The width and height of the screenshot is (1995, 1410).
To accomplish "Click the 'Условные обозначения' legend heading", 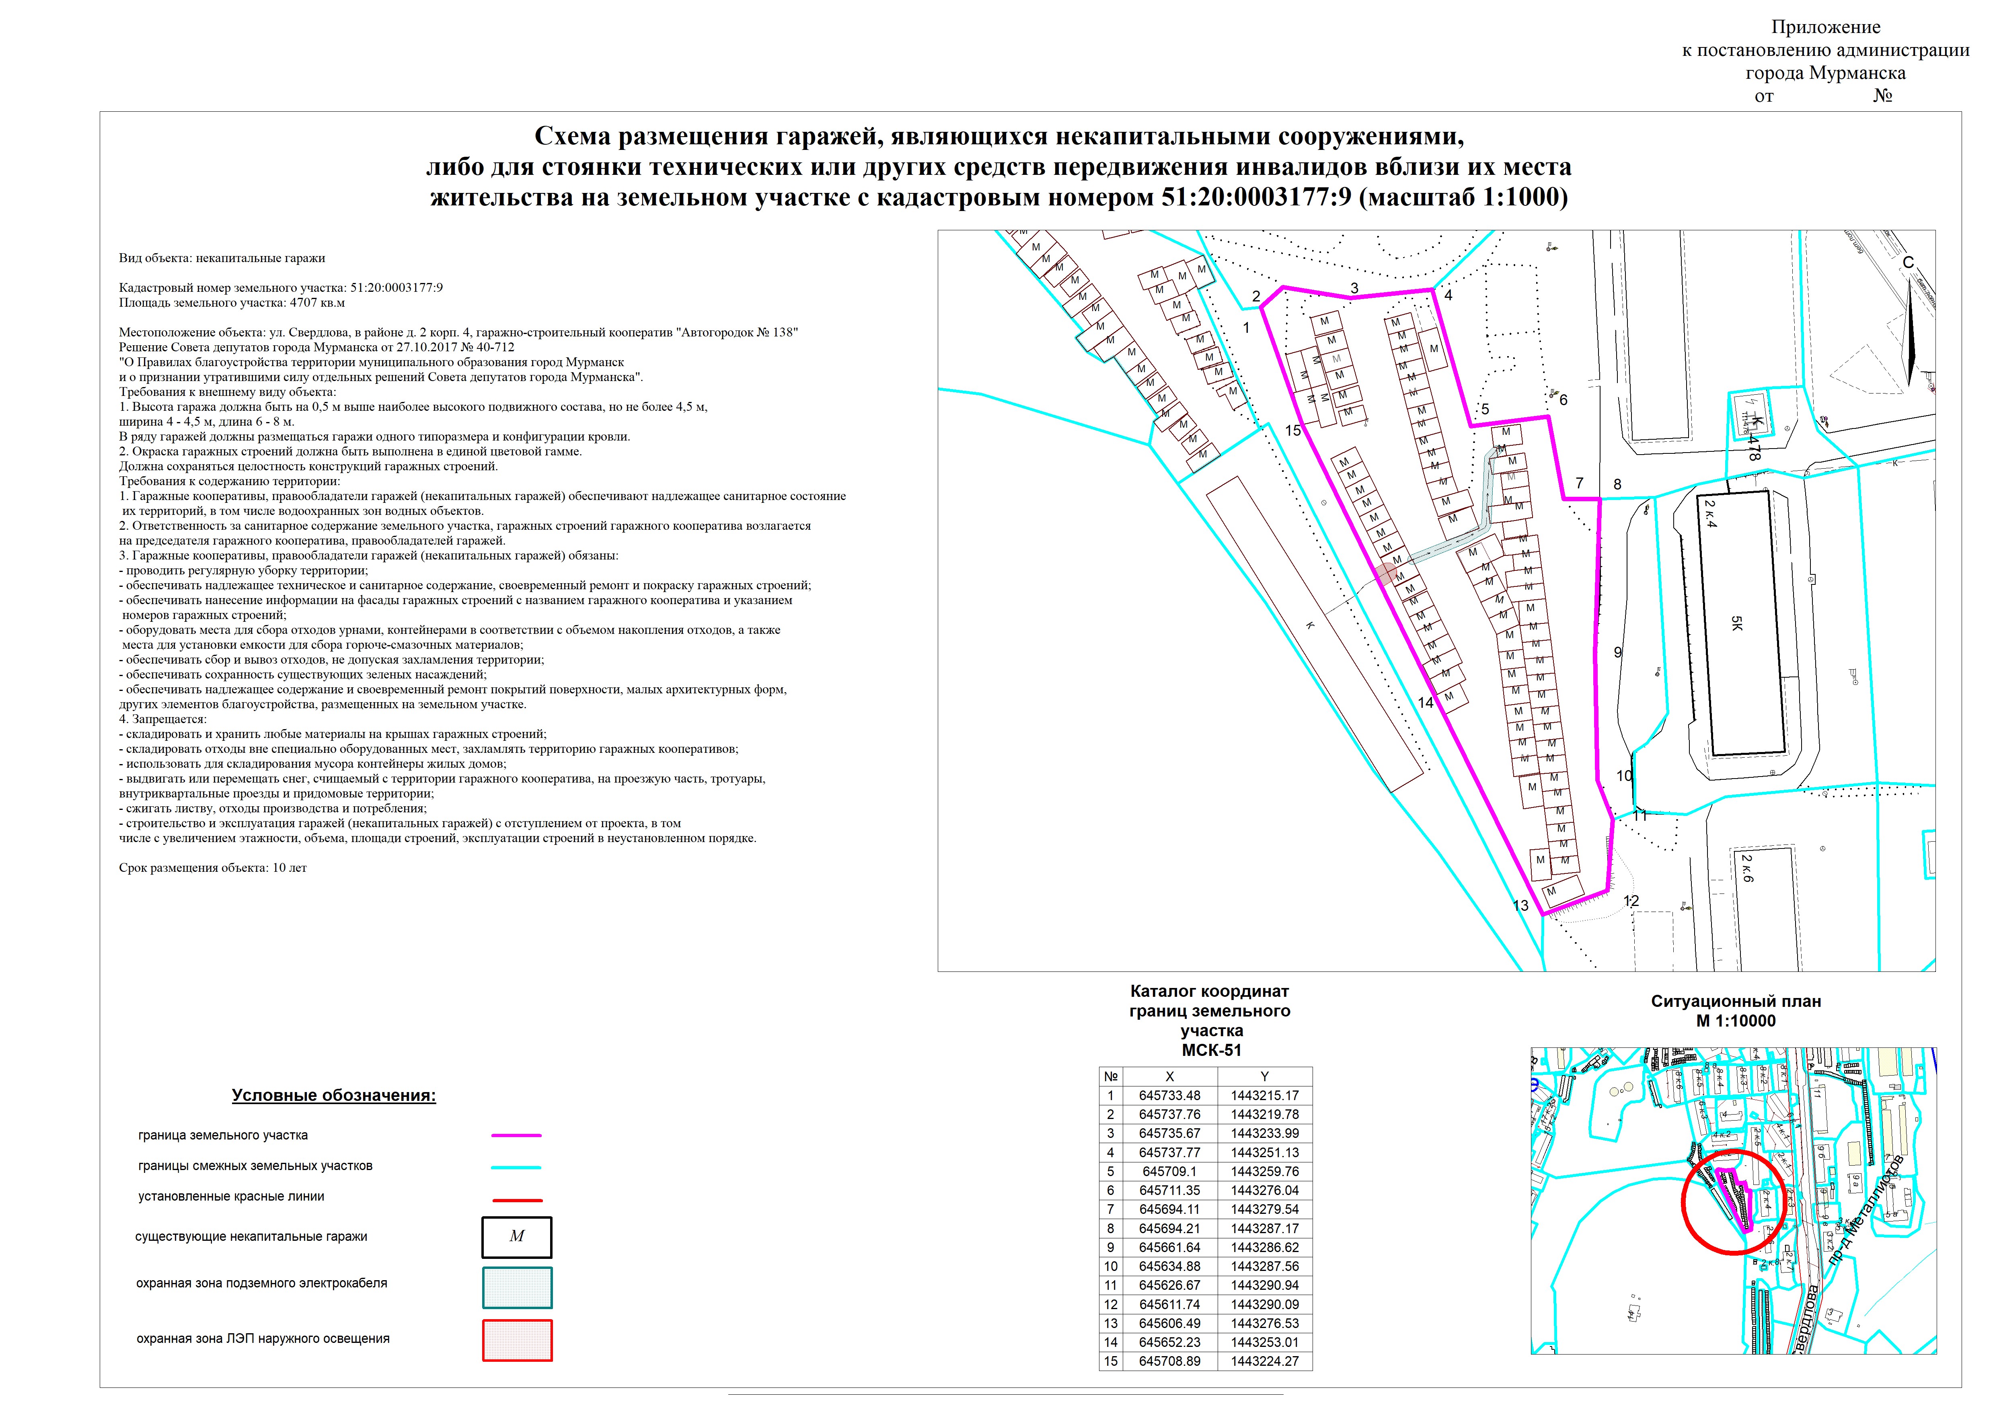I will click(334, 1095).
